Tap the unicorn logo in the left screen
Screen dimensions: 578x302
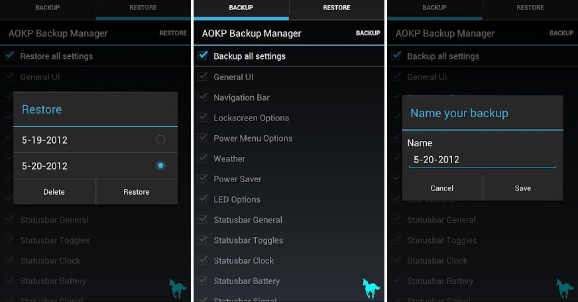click(x=177, y=288)
